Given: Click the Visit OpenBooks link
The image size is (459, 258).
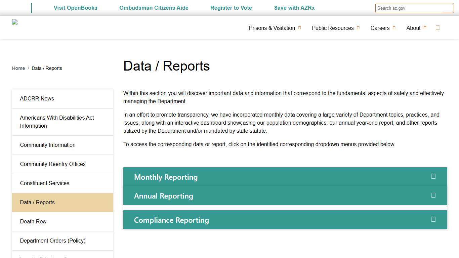Looking at the screenshot, I should coord(75,8).
